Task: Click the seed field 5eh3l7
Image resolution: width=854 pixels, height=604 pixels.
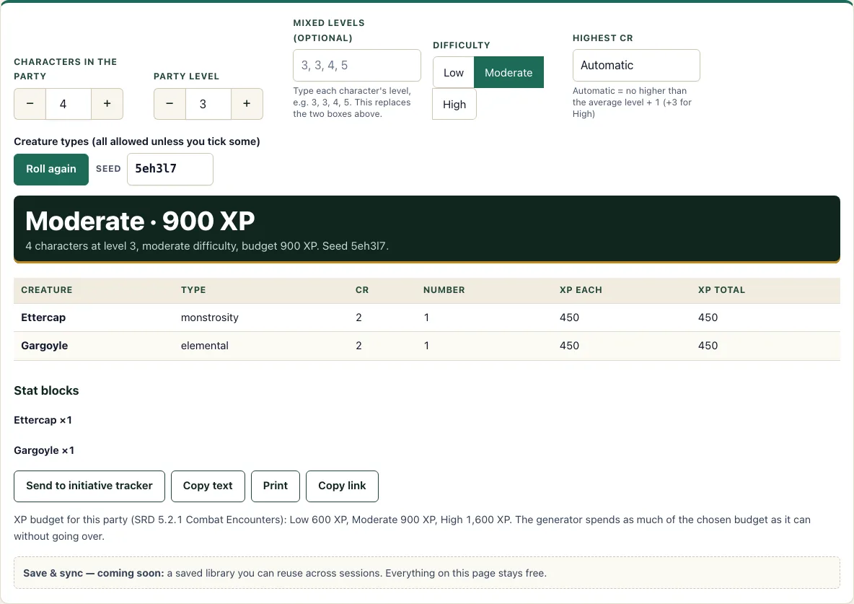Action: click(170, 169)
